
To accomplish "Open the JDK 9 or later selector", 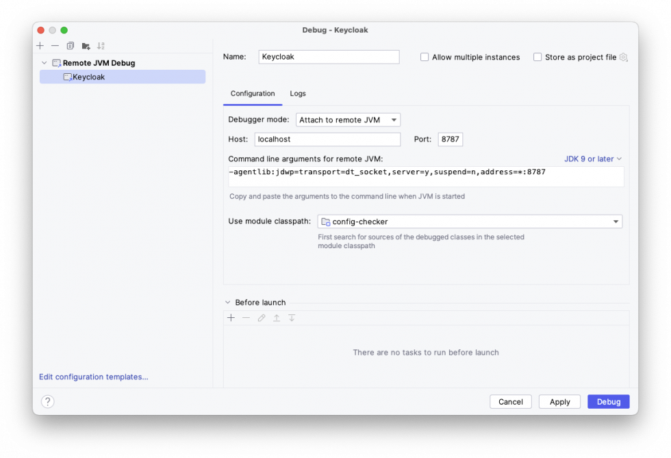I will coord(592,159).
